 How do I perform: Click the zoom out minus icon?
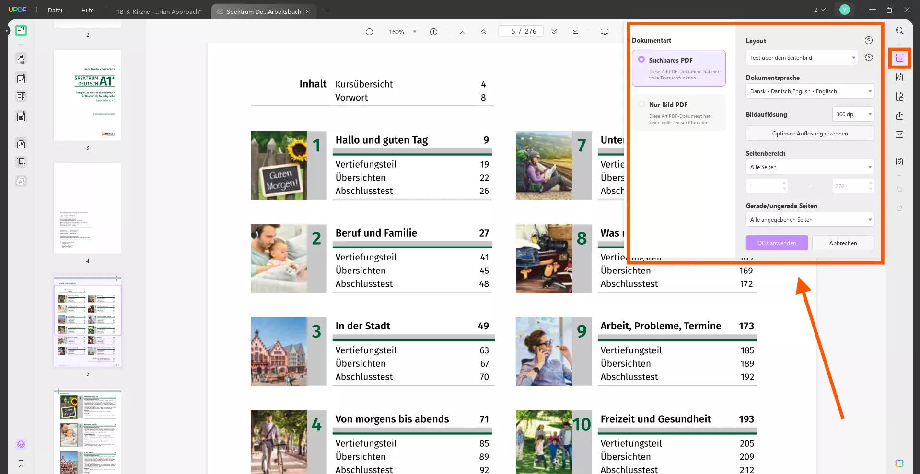point(369,32)
